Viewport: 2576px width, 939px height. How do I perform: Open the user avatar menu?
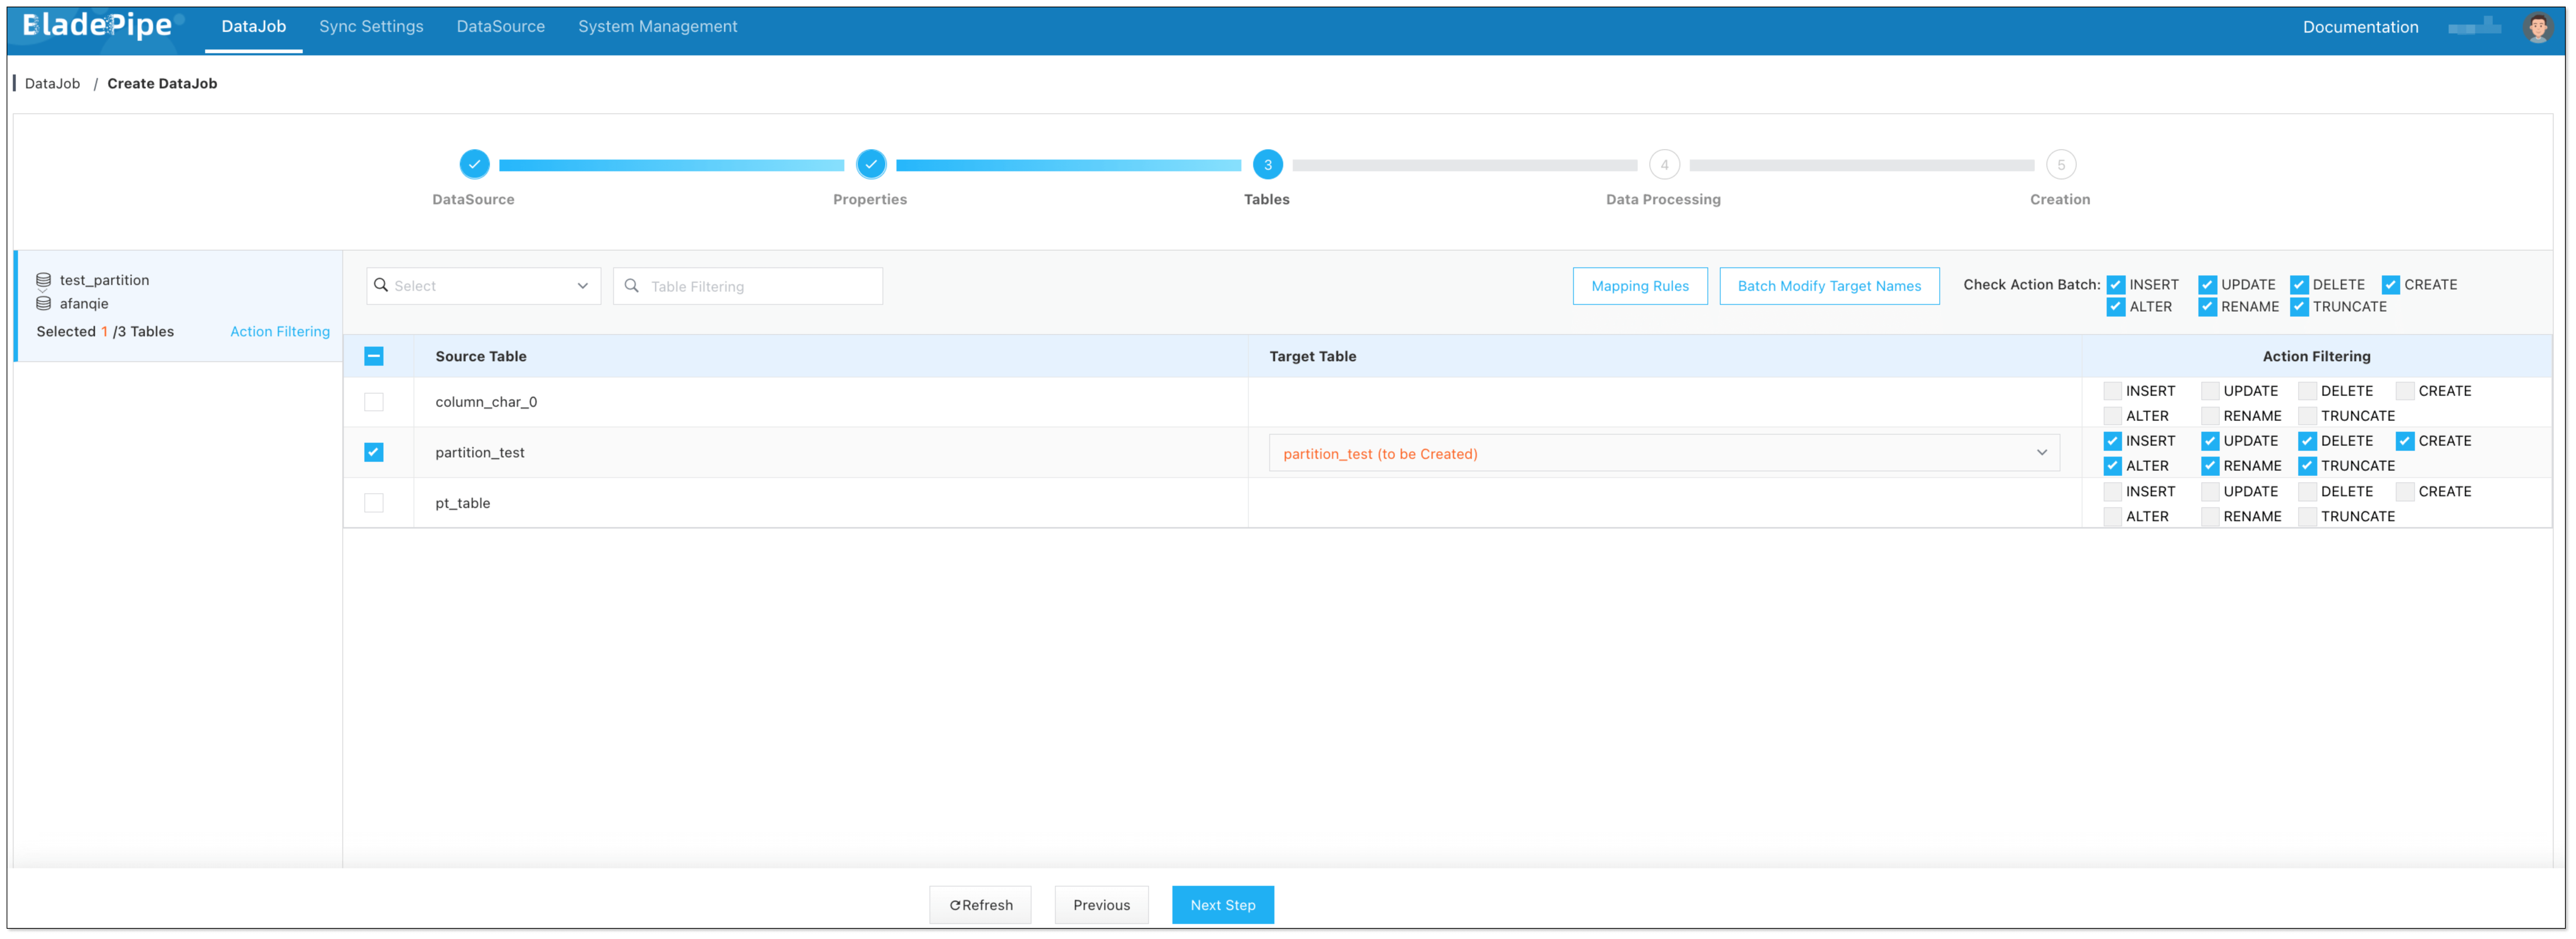coord(2537,27)
